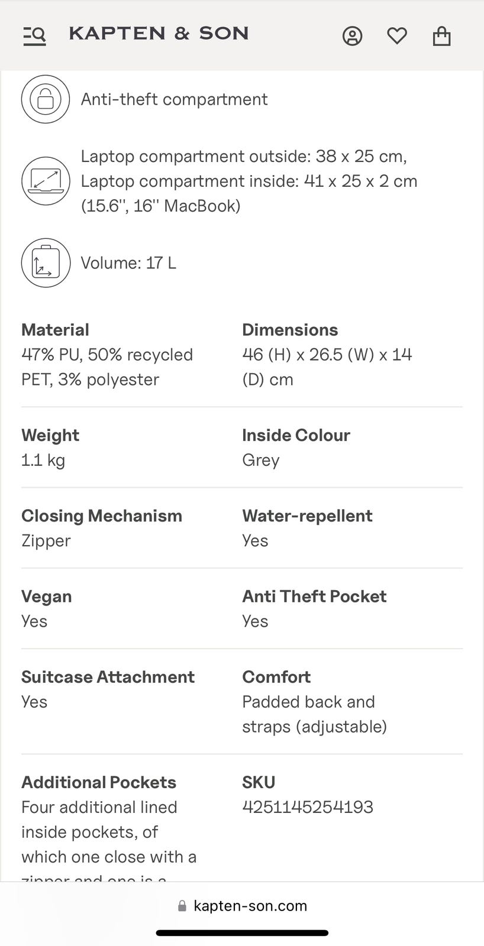The height and width of the screenshot is (946, 484).
Task: Go to Kapten & Son homepage logo
Action: click(159, 34)
